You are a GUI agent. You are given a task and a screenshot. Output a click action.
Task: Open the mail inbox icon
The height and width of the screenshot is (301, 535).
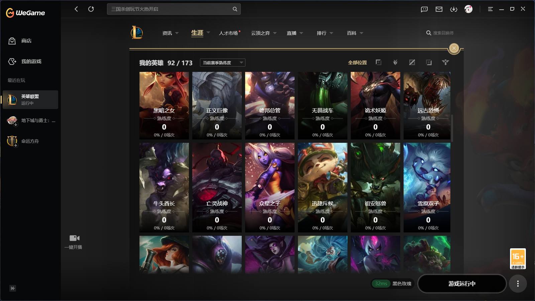(x=439, y=9)
